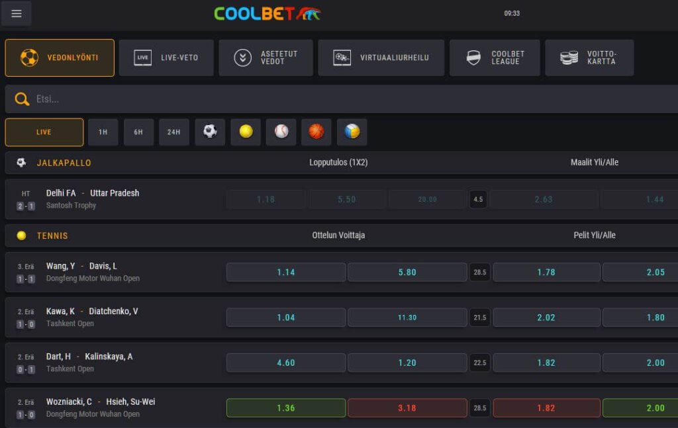Click the Coolbet logo
The height and width of the screenshot is (428, 678).
point(267,13)
